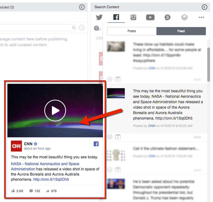Click the Facebook icon in preview card

coord(96,144)
